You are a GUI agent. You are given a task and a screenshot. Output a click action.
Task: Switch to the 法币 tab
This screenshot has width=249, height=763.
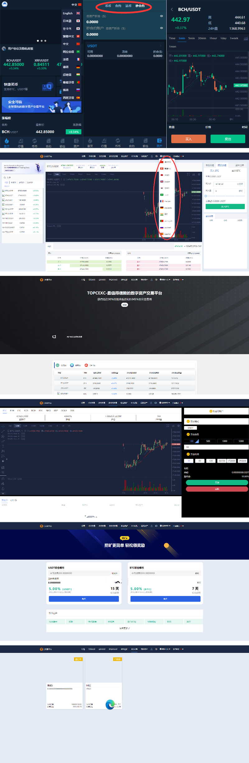128,6
